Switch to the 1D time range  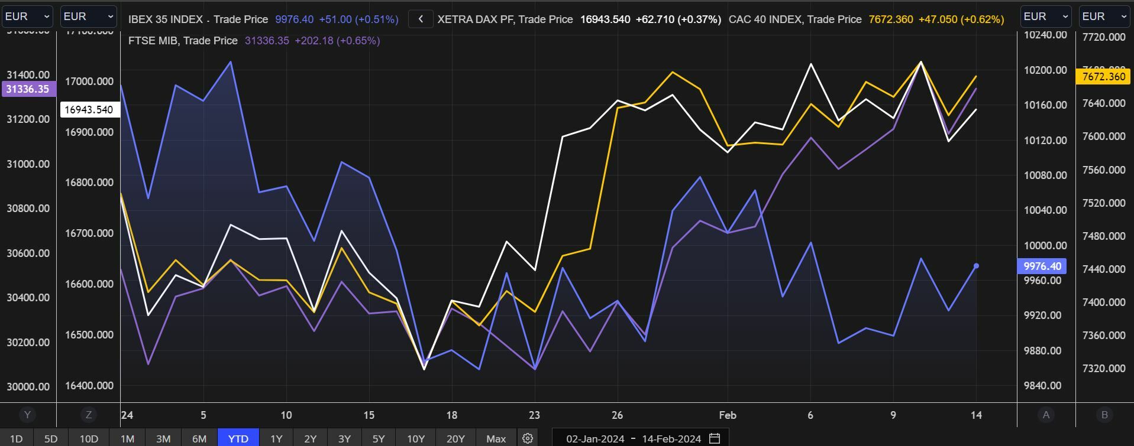coord(16,438)
